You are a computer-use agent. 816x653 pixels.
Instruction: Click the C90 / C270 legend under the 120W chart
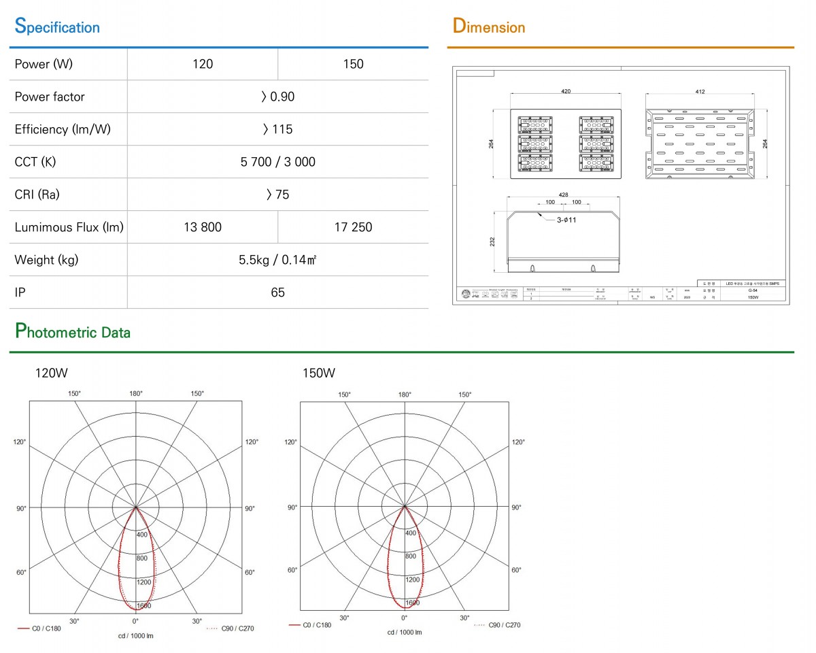pyautogui.click(x=230, y=629)
